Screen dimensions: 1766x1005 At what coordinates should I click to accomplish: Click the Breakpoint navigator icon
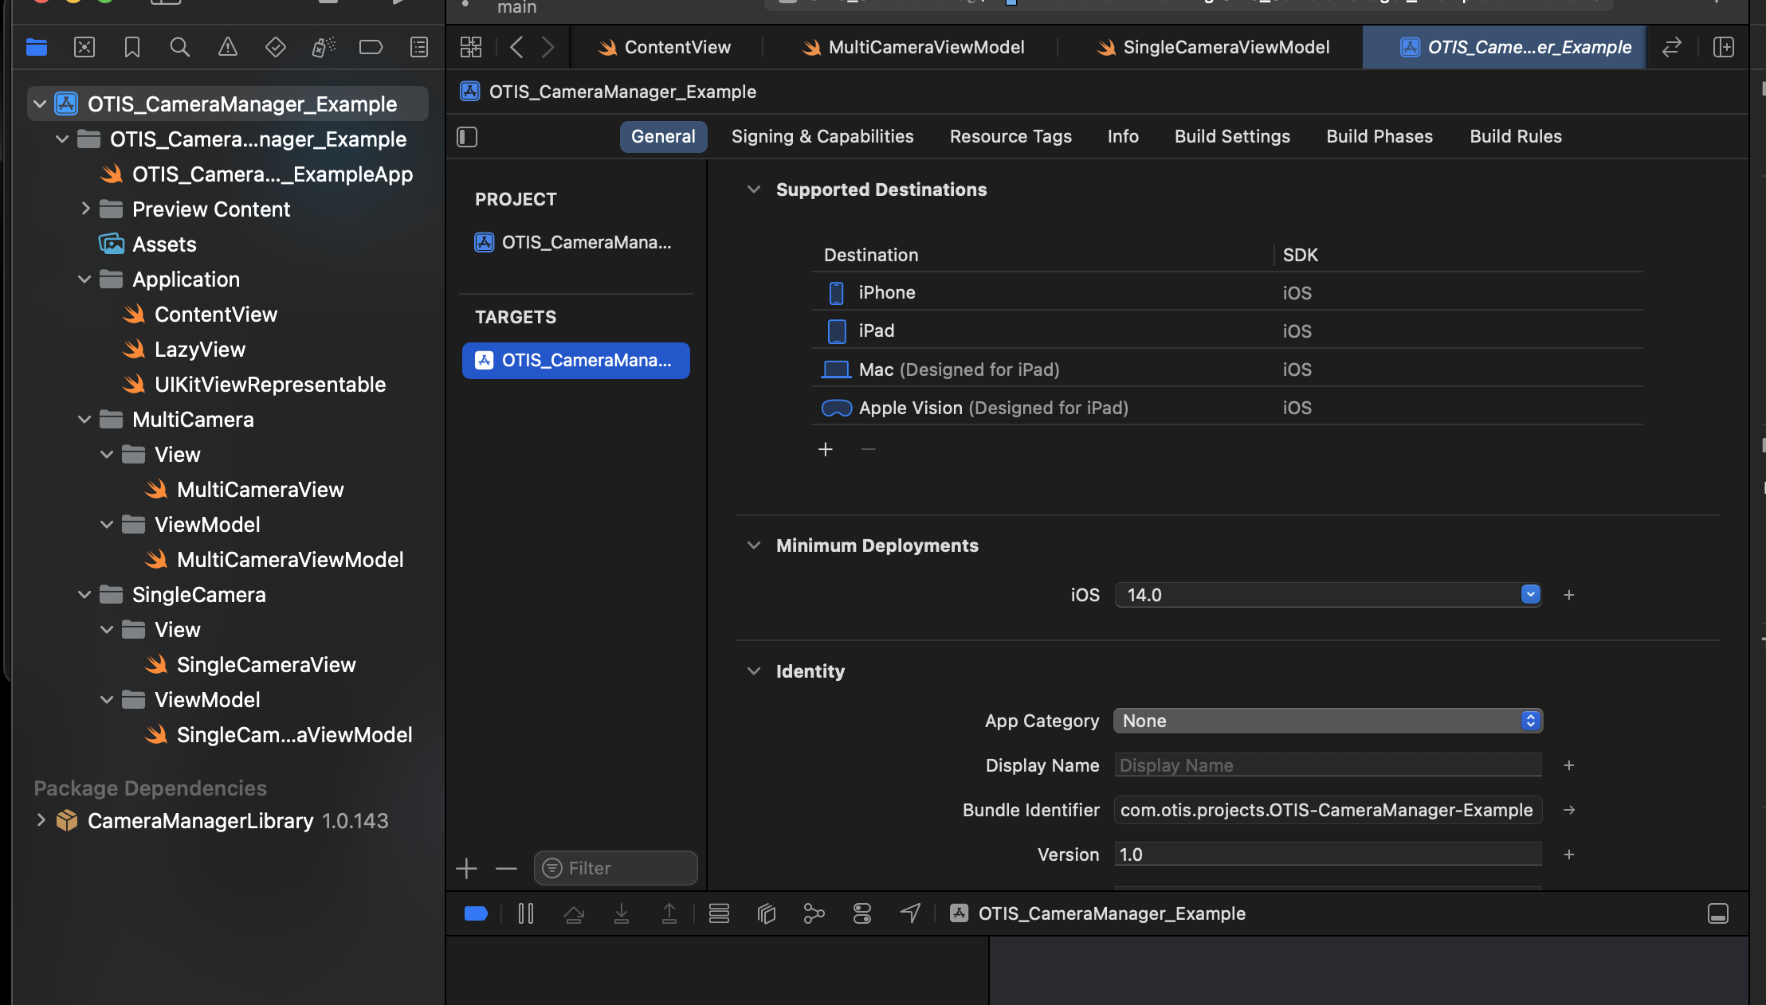(371, 47)
